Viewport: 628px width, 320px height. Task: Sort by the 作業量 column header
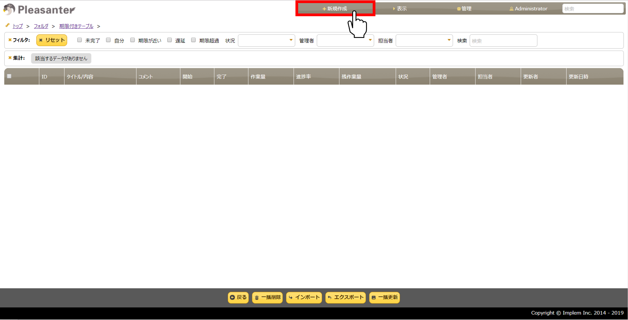click(271, 76)
